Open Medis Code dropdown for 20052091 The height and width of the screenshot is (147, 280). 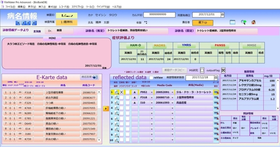coord(172,92)
